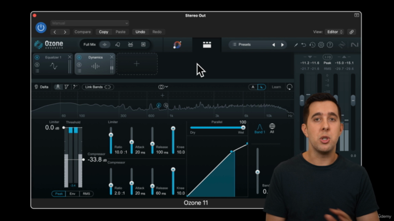Select the A auto mode button
Image resolution: width=394 pixels, height=221 pixels.
pyautogui.click(x=253, y=87)
